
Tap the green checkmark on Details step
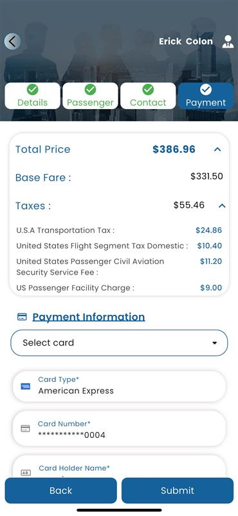pos(33,89)
